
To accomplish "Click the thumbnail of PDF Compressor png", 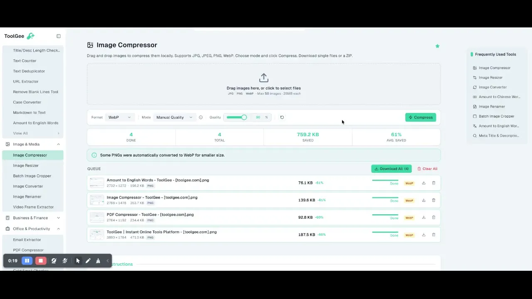I will click(x=97, y=217).
